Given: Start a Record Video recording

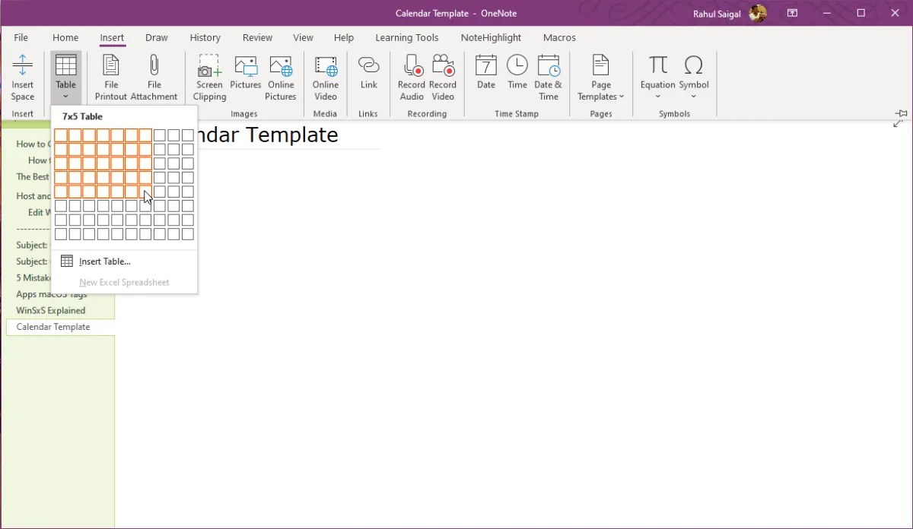Looking at the screenshot, I should click(x=443, y=76).
